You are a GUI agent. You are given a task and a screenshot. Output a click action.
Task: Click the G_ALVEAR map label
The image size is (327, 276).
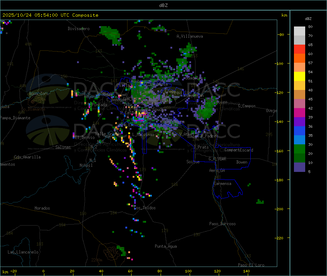pos(217,159)
